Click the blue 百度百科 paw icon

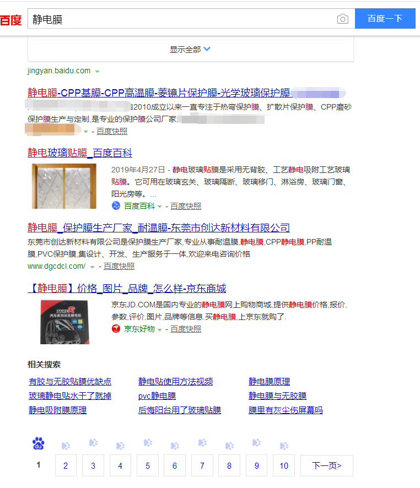click(x=116, y=205)
